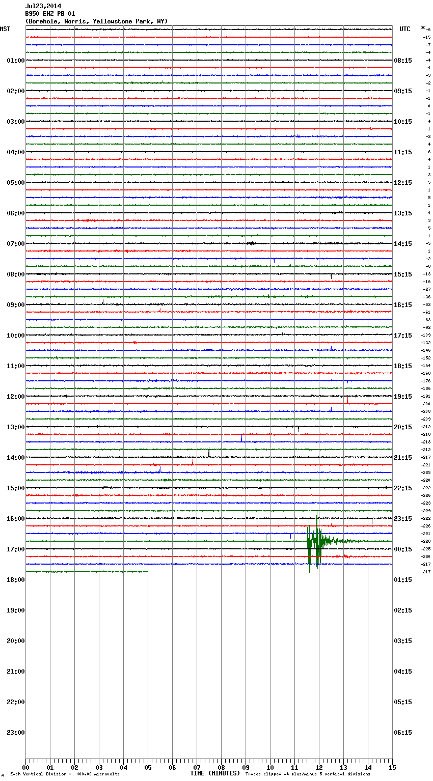Click the large green earthquake waveform burst

pos(316,541)
